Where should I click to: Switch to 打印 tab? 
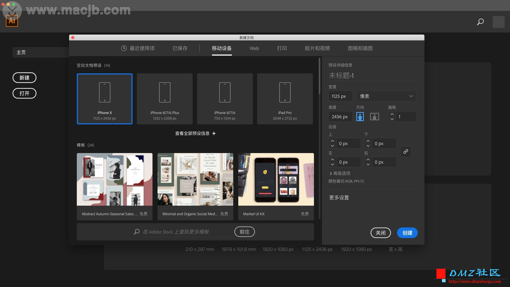tap(282, 48)
